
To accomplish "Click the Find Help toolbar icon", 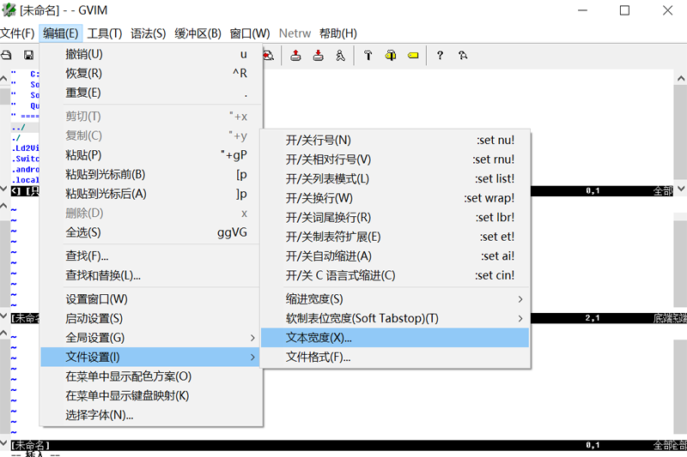I will point(463,55).
